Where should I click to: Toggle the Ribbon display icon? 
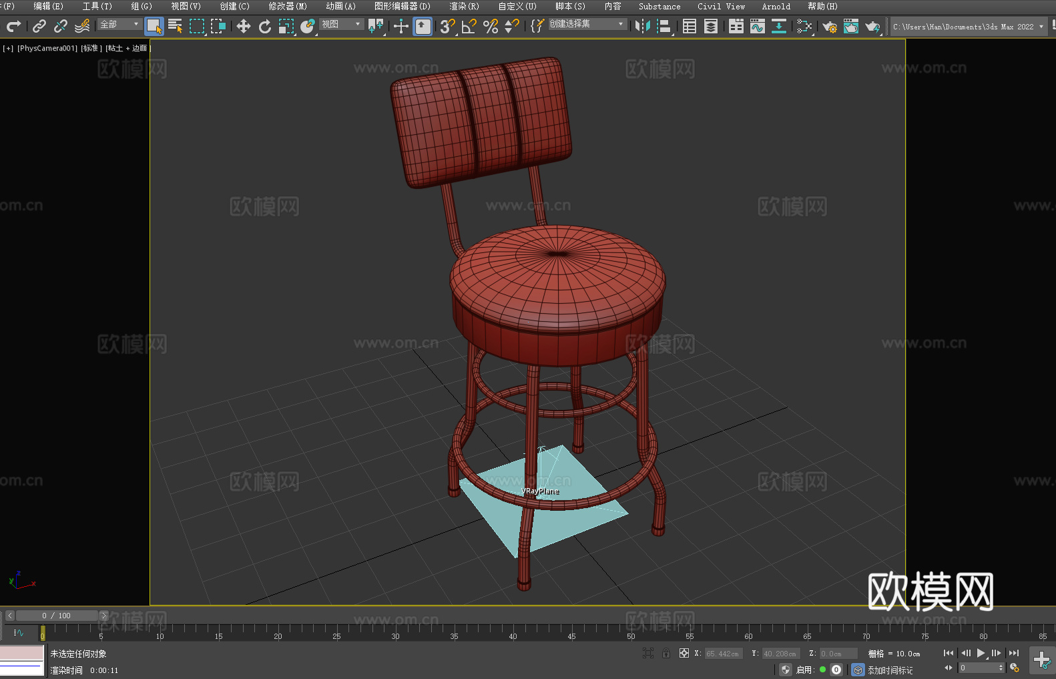tap(736, 26)
